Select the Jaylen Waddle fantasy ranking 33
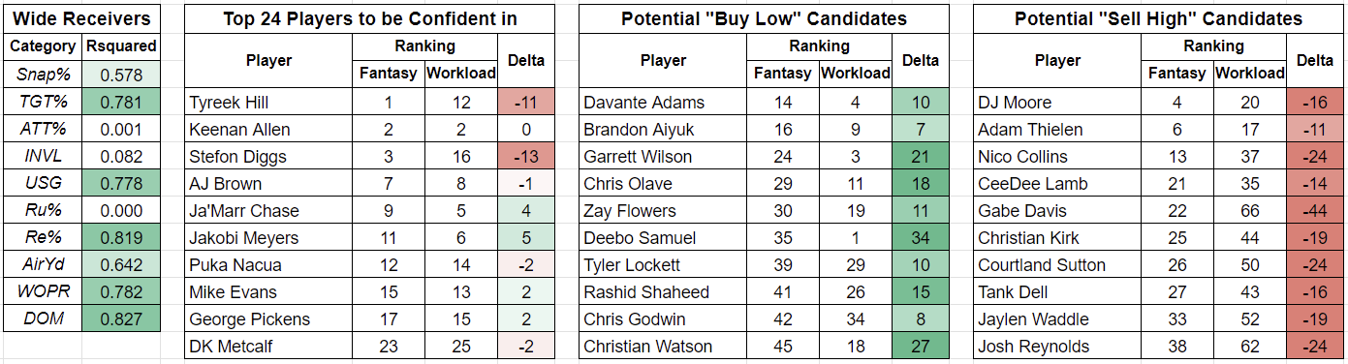1348x364 pixels. (x=1177, y=318)
